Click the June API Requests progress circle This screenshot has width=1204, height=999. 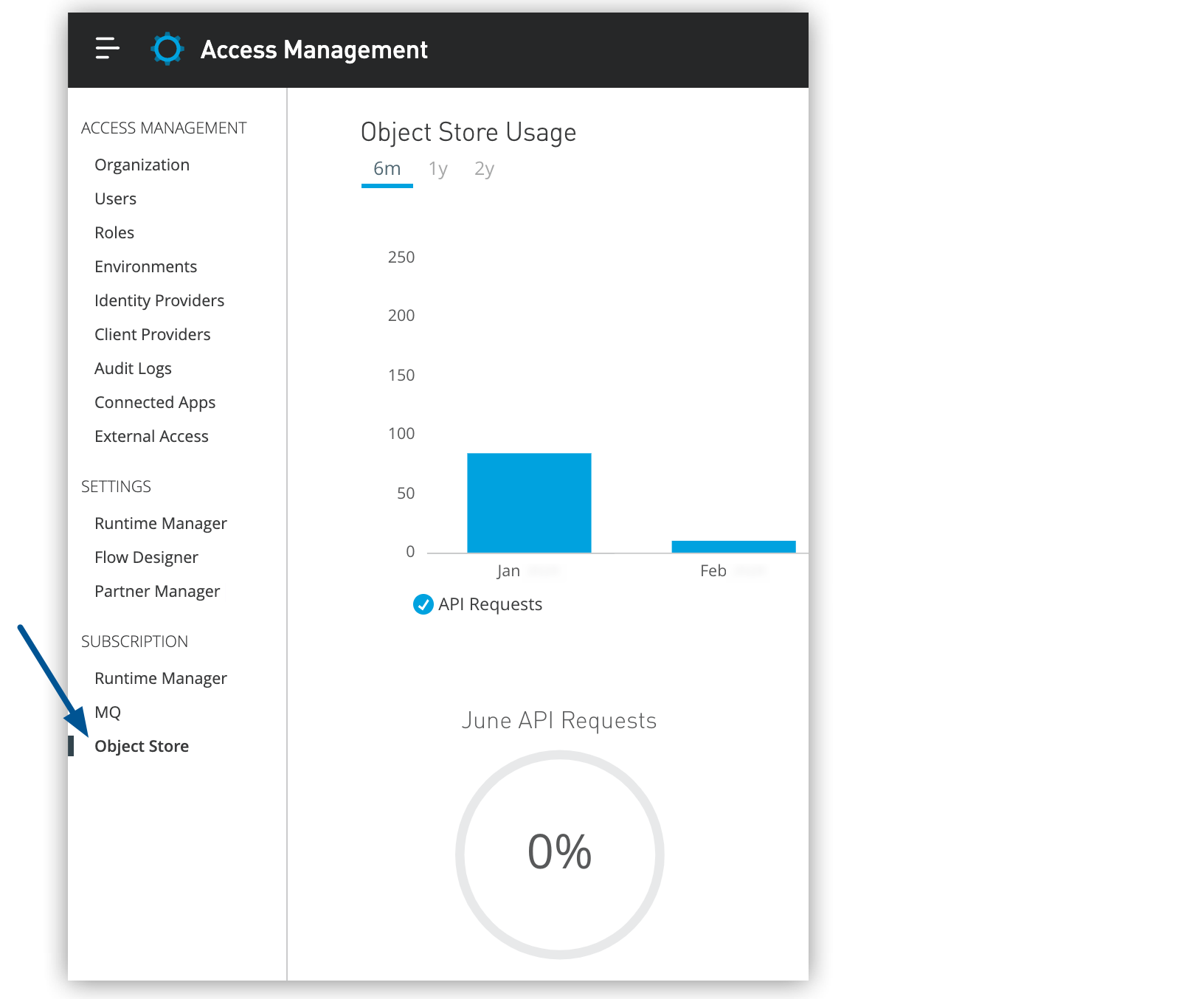[x=559, y=854]
